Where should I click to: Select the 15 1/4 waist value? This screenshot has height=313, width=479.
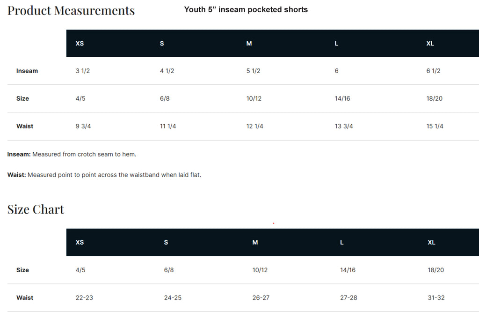tap(435, 126)
